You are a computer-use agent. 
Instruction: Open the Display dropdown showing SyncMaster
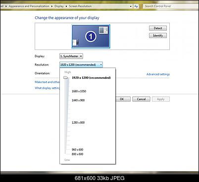(x=71, y=56)
